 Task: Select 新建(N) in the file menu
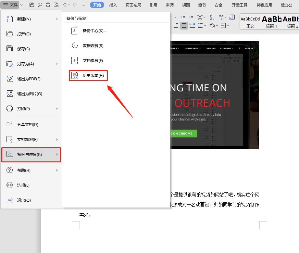(x=31, y=19)
